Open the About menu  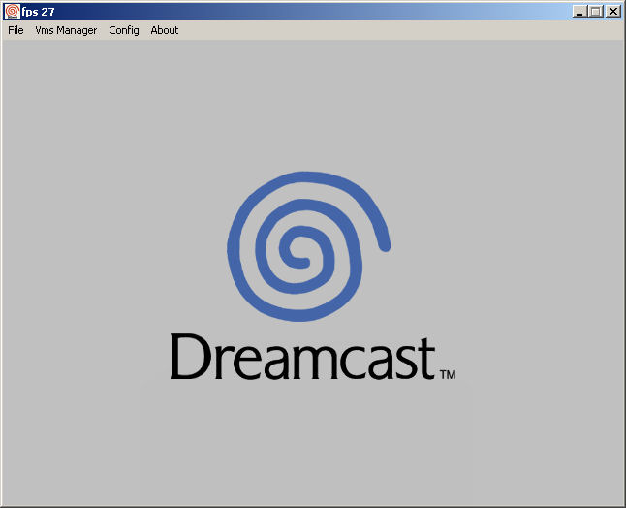165,30
